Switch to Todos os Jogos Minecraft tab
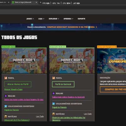Viewport: 126px width, 126px height. click(x=25, y=2)
